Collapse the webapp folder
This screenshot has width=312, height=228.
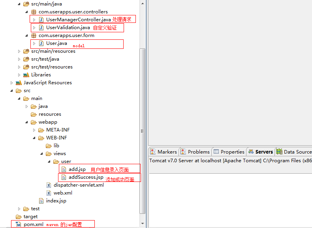(x=27, y=122)
